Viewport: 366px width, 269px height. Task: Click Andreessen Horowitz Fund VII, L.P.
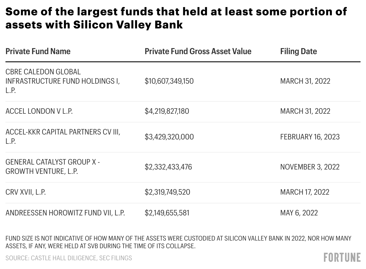click(x=65, y=213)
